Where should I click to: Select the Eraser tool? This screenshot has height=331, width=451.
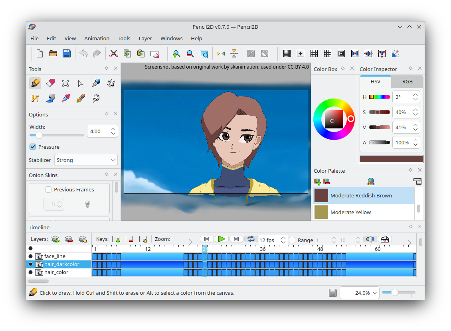tap(50, 83)
